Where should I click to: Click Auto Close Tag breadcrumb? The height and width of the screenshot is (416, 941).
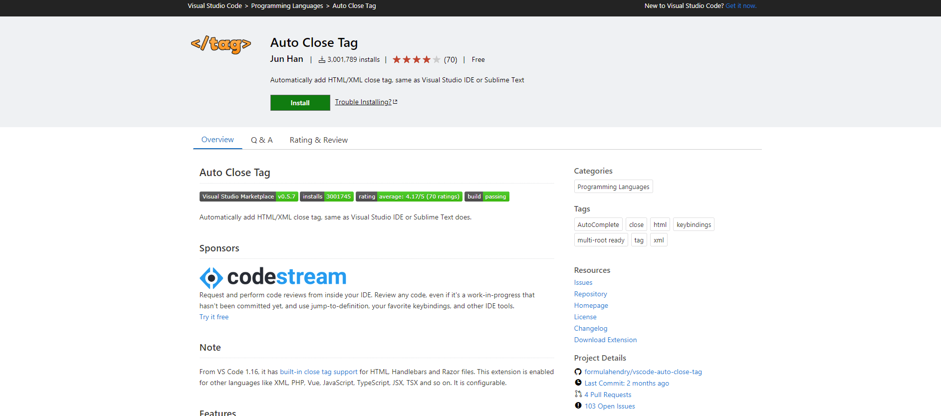coord(354,6)
